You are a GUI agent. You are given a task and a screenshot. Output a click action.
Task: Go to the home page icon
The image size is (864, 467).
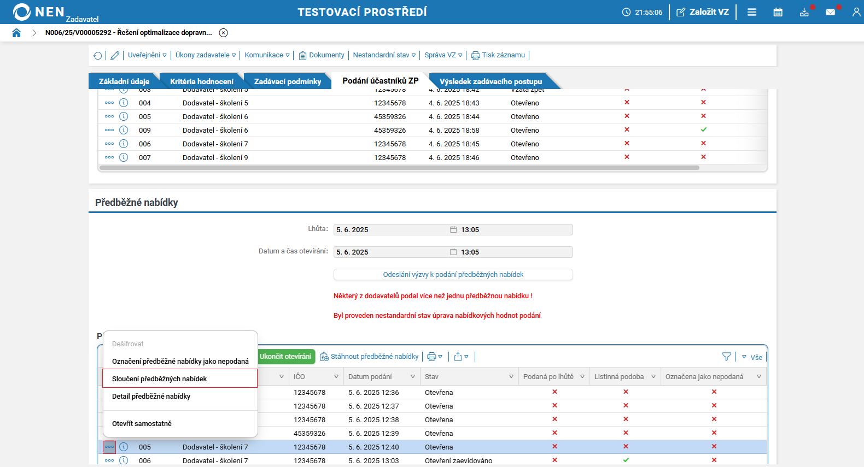click(x=16, y=33)
